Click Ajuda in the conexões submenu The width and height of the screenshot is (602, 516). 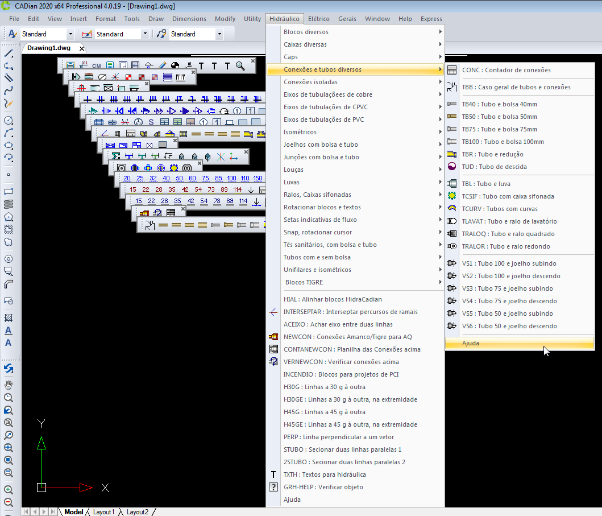click(x=471, y=343)
